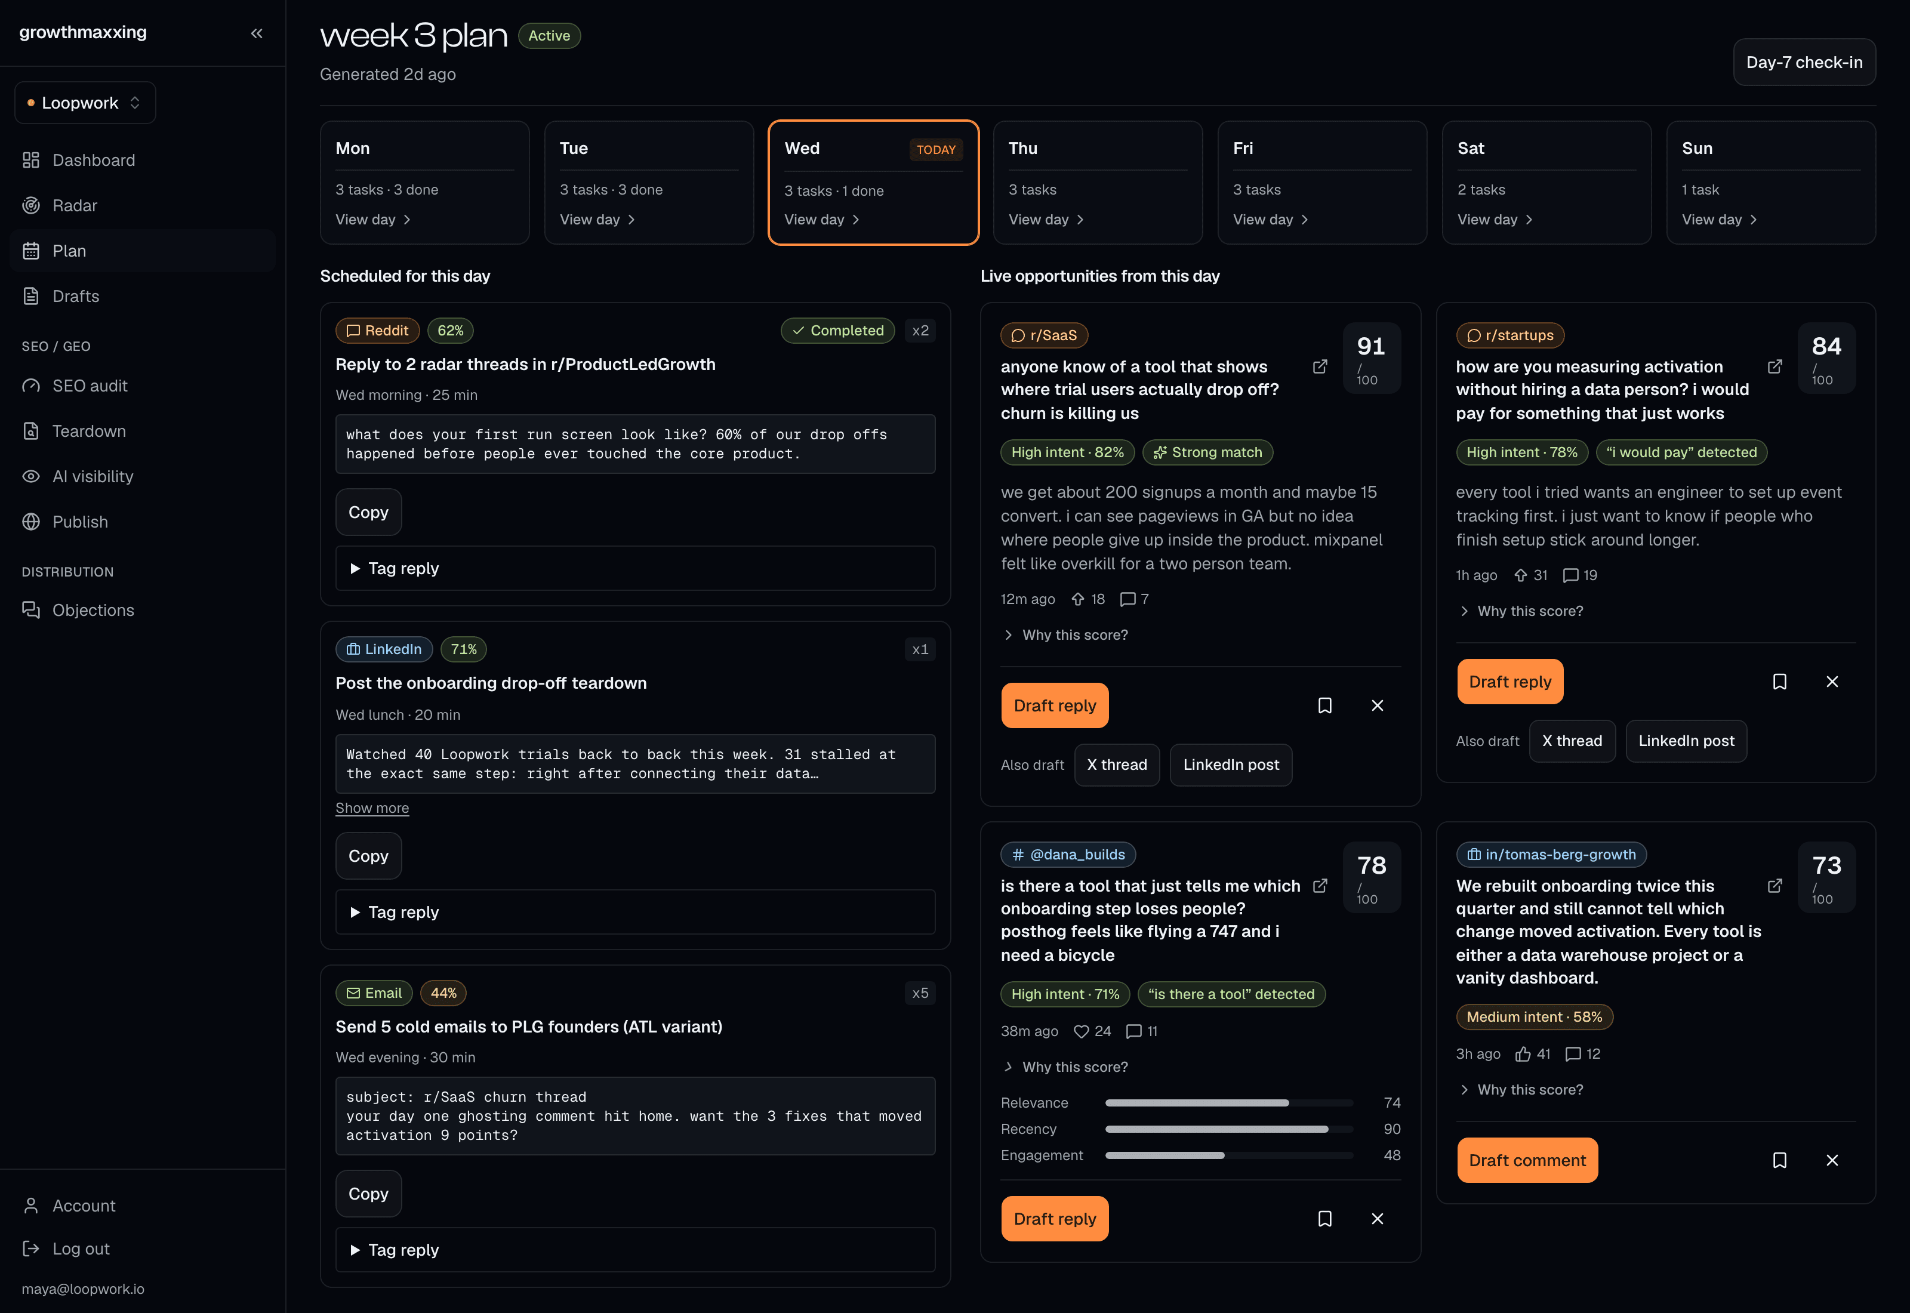Collapse the sidebar with double-chevron icon
The height and width of the screenshot is (1313, 1910).
(x=257, y=33)
